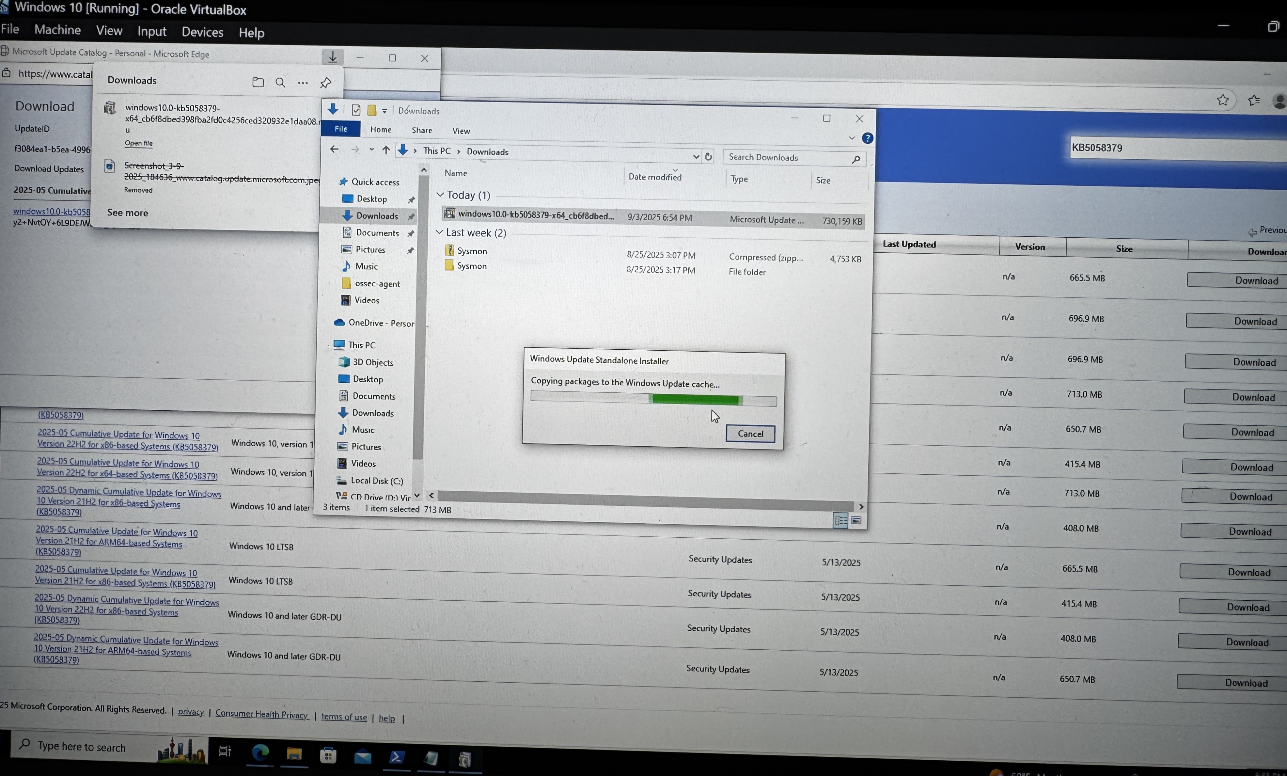The image size is (1287, 776).
Task: Go back in File Explorer
Action: [x=334, y=150]
